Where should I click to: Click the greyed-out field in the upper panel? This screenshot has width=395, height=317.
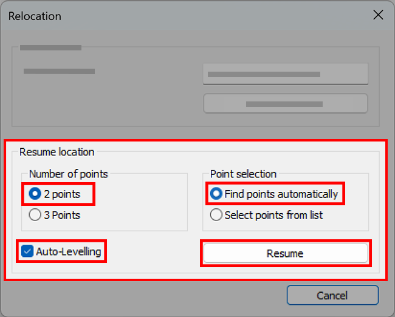pos(286,74)
